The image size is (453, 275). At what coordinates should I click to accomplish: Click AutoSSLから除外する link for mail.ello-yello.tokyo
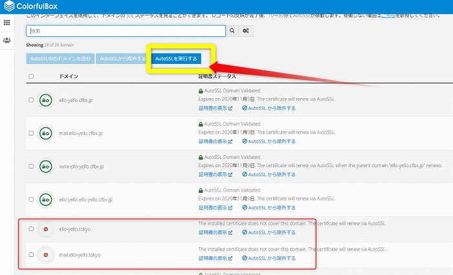click(269, 258)
